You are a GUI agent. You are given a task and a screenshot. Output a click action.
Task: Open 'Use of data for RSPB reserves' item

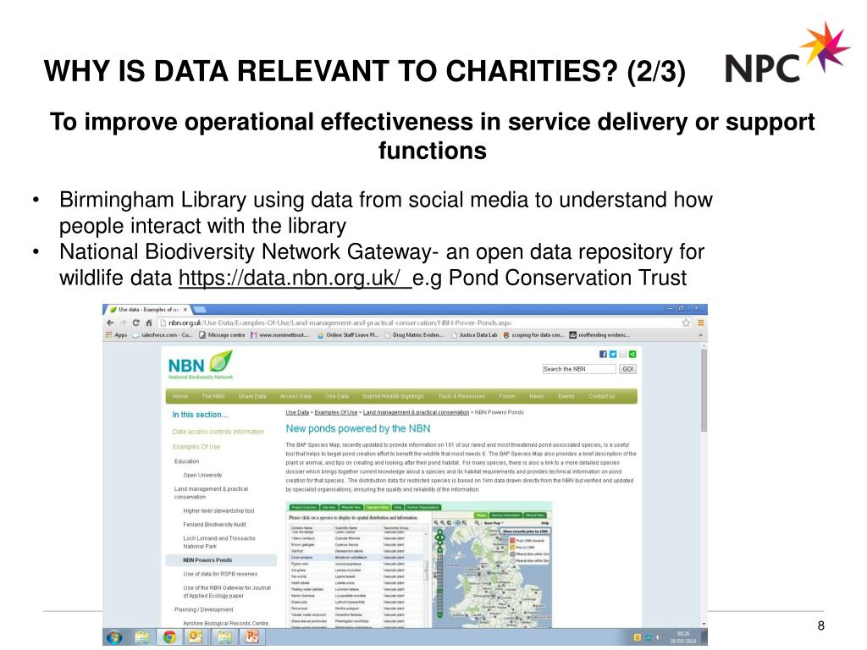[220, 574]
